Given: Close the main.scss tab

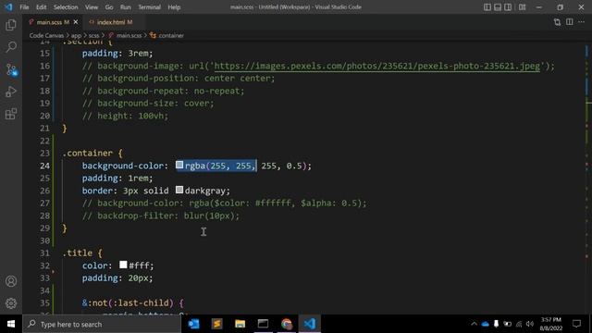Looking at the screenshot, I should coord(76,22).
